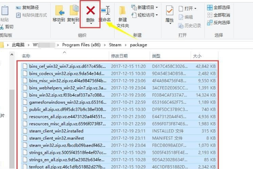This screenshot has height=169, width=253.
Task: Expand the Move to dropdown arrow
Action: pyautogui.click(x=59, y=23)
